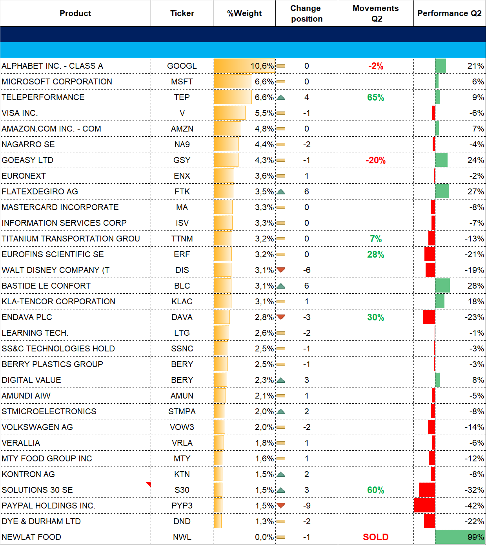
Task: Select the Ticker column header
Action: coord(182,13)
